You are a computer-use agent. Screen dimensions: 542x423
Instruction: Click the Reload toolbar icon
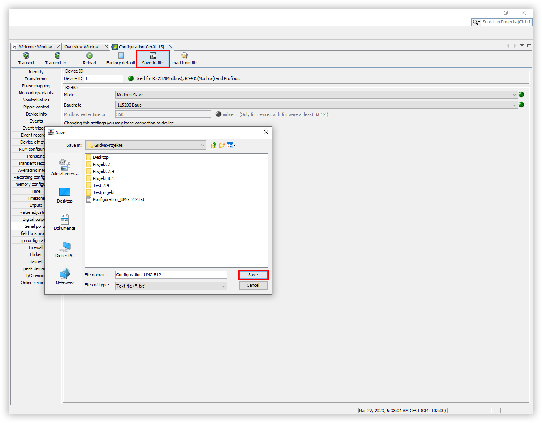[x=89, y=56]
